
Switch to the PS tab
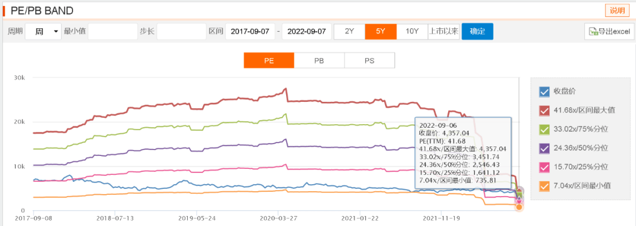point(369,61)
